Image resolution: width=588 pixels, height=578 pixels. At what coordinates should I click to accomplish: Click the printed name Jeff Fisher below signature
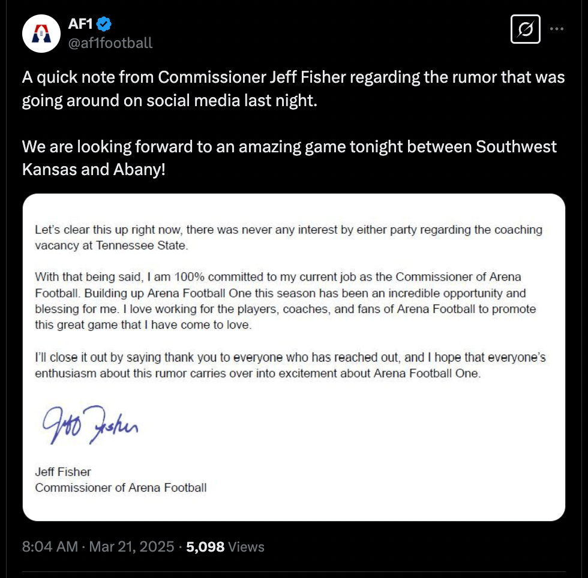tap(63, 471)
